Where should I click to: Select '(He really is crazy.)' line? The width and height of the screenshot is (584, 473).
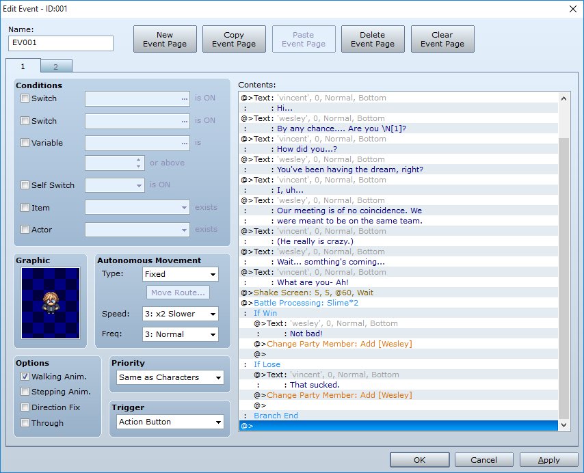coord(399,241)
